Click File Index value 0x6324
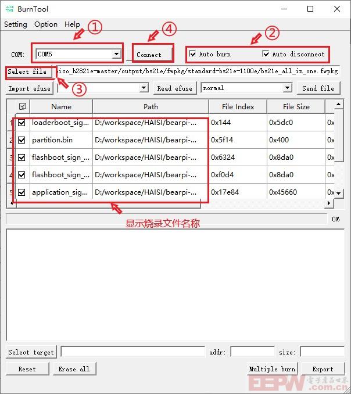Viewport: 351px width, 394px height. pos(223,157)
